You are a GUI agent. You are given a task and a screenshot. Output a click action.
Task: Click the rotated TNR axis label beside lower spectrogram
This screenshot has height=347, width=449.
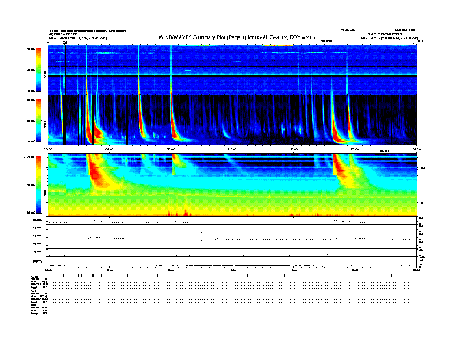tap(45, 193)
